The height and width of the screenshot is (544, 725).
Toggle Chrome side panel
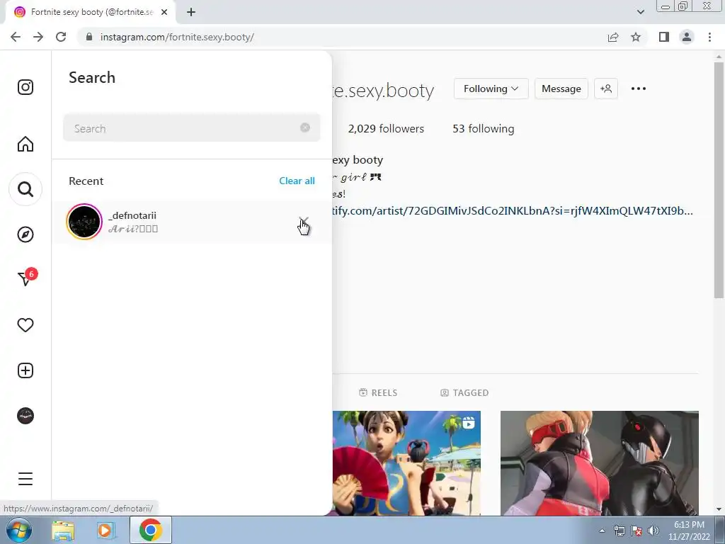[664, 37]
